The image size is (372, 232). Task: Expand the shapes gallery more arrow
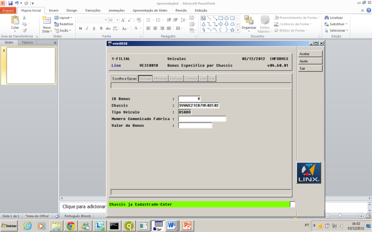pyautogui.click(x=238, y=30)
